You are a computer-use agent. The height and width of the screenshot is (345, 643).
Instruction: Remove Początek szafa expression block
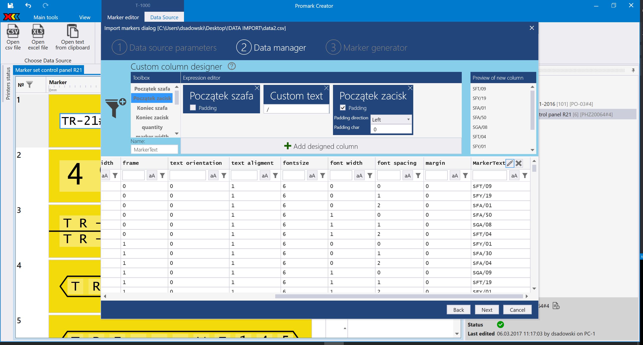tap(257, 88)
